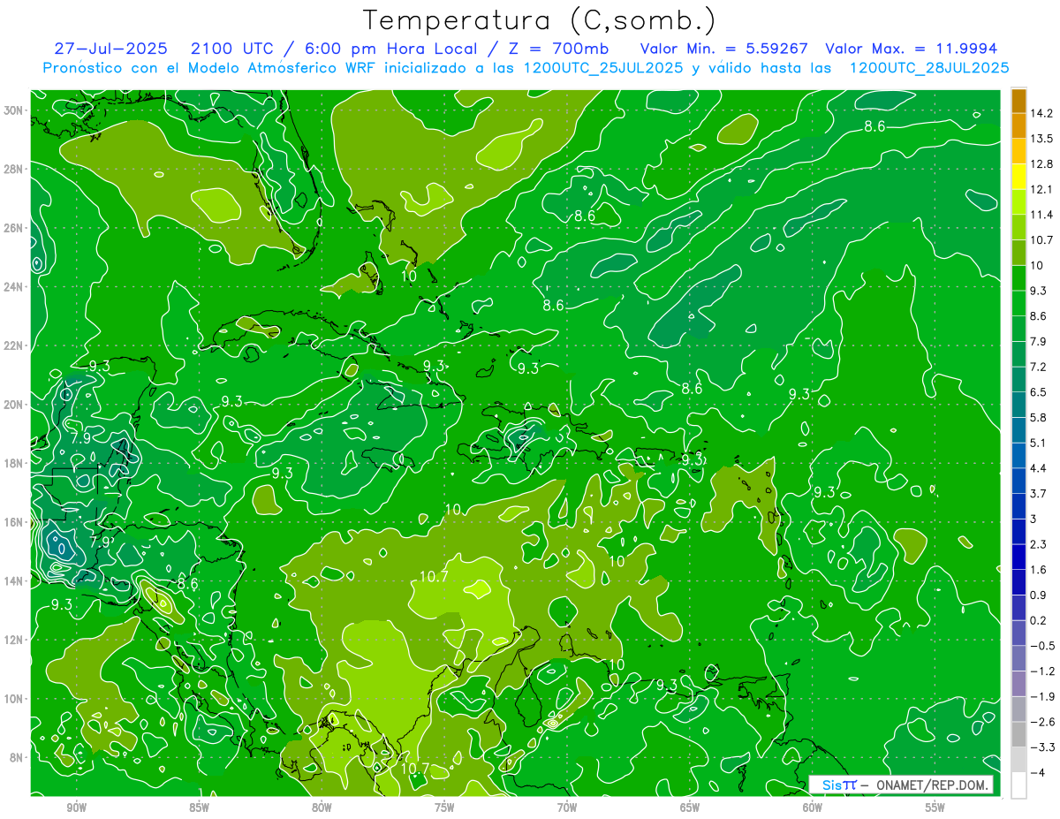Click the 14N latitude axis label
Viewport: 1060px width, 819px height.
tap(14, 581)
